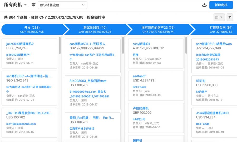Open opportunity Jolie测试新建商机0410
237x142 pixels.
pyautogui.click(x=212, y=113)
